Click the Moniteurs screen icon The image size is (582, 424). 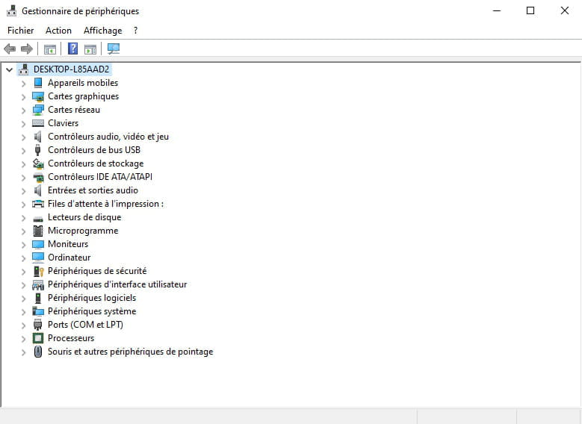point(38,244)
